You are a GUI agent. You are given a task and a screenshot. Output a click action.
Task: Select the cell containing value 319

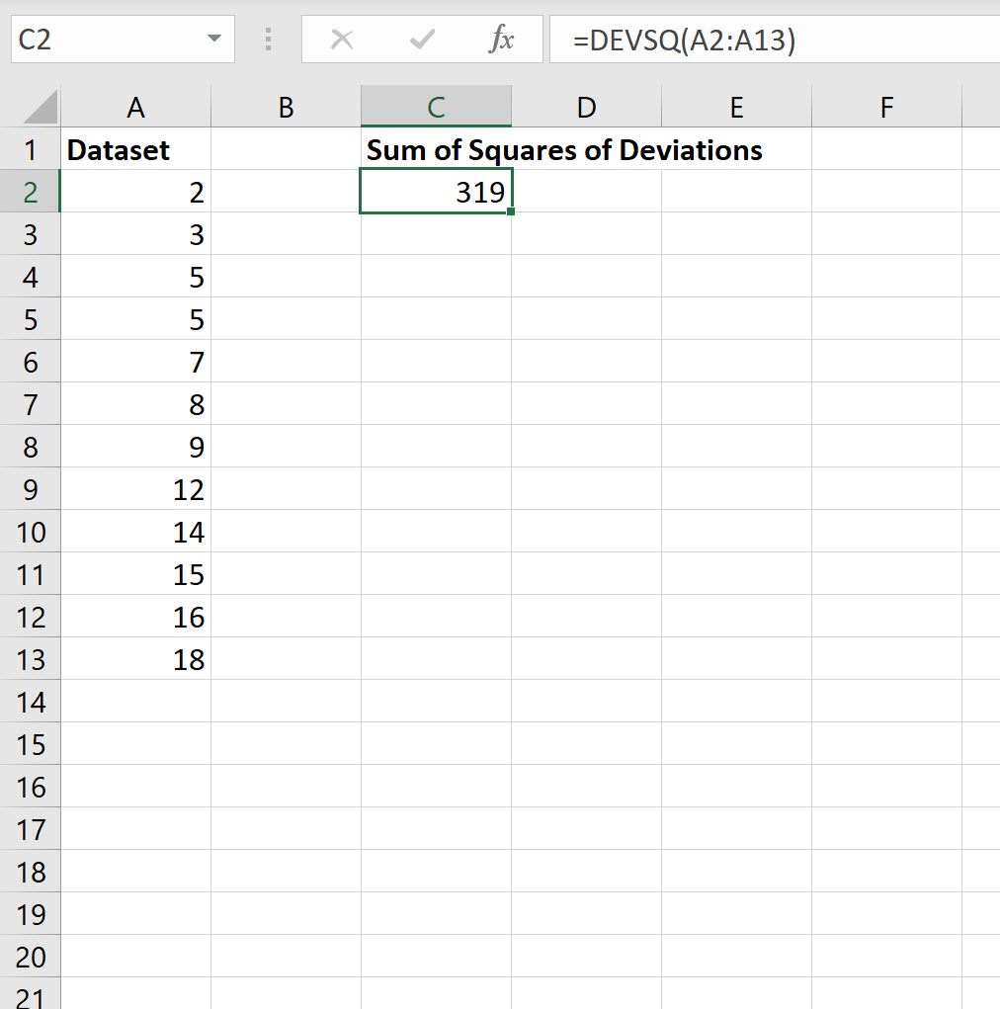(436, 191)
